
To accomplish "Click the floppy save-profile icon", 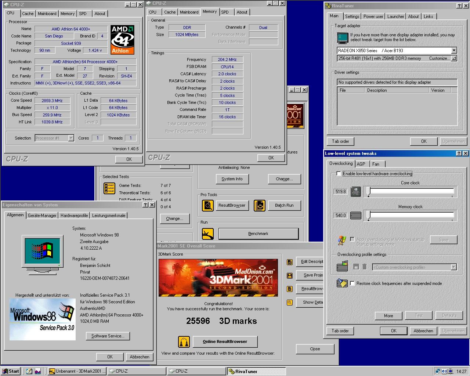I will (356, 267).
